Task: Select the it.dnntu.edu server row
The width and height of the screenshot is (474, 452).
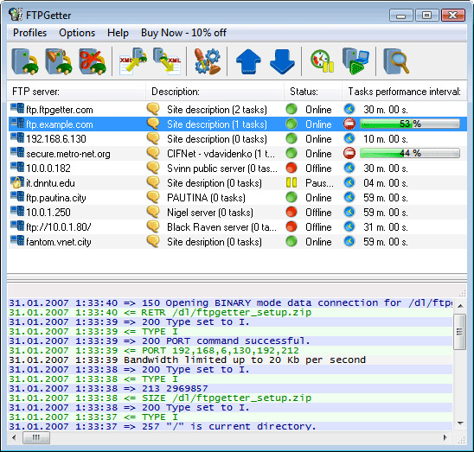Action: (x=238, y=183)
